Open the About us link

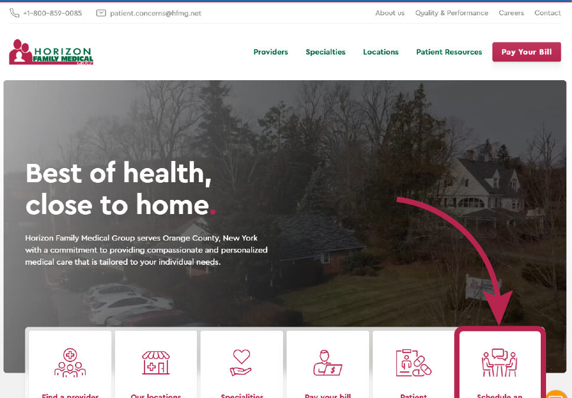(390, 13)
